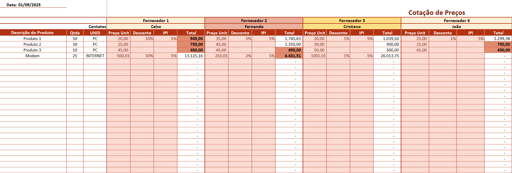Viewport: 512px width, 173px height.
Task: Select the contact cell Fernando
Action: pyautogui.click(x=254, y=27)
